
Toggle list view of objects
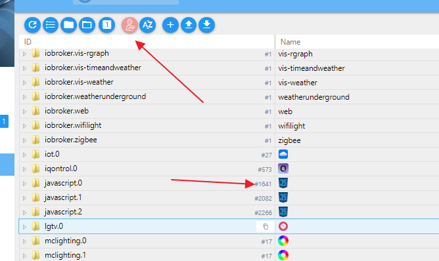coord(51,25)
